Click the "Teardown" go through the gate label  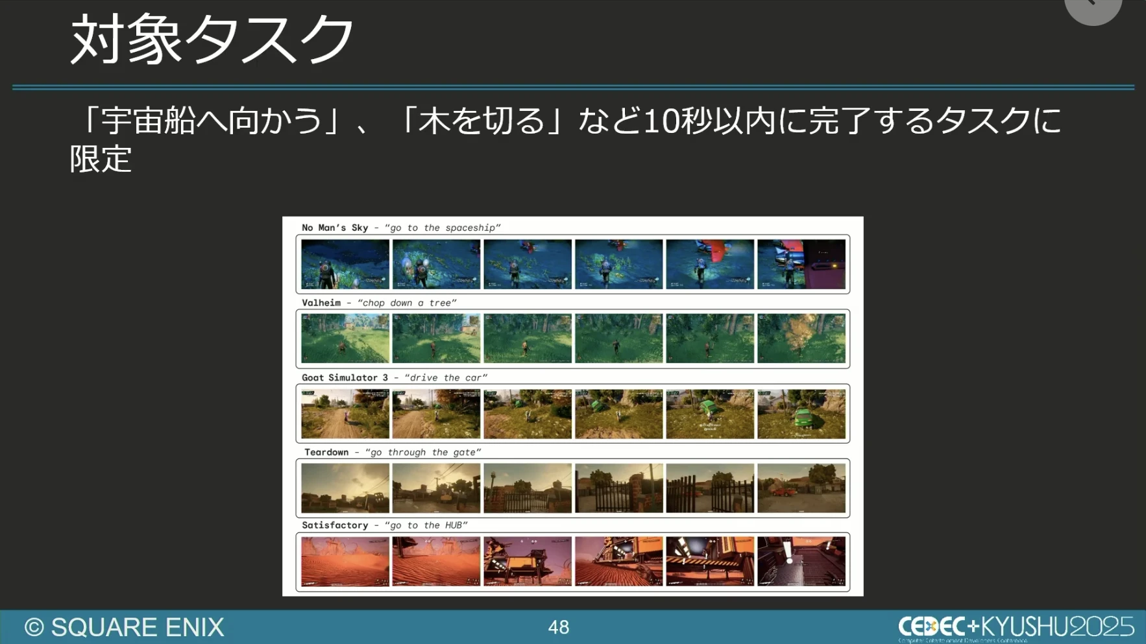[x=392, y=452]
